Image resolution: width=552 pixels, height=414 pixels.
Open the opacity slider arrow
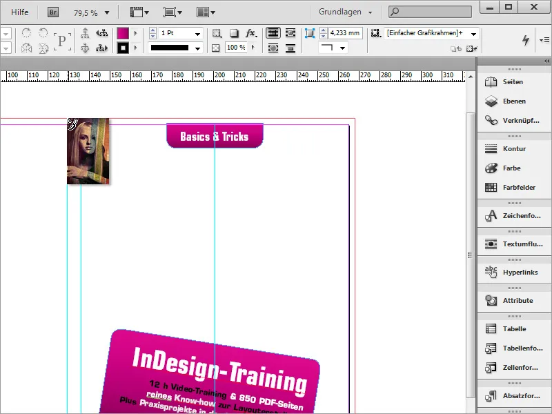coord(253,48)
